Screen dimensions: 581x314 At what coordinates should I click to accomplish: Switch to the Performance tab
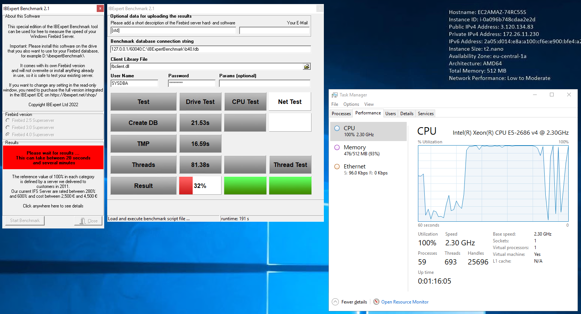pyautogui.click(x=368, y=113)
